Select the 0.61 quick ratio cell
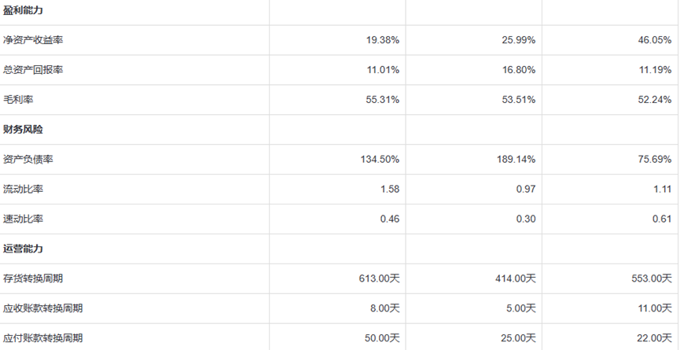Screen dimensions: 680x350 662,219
